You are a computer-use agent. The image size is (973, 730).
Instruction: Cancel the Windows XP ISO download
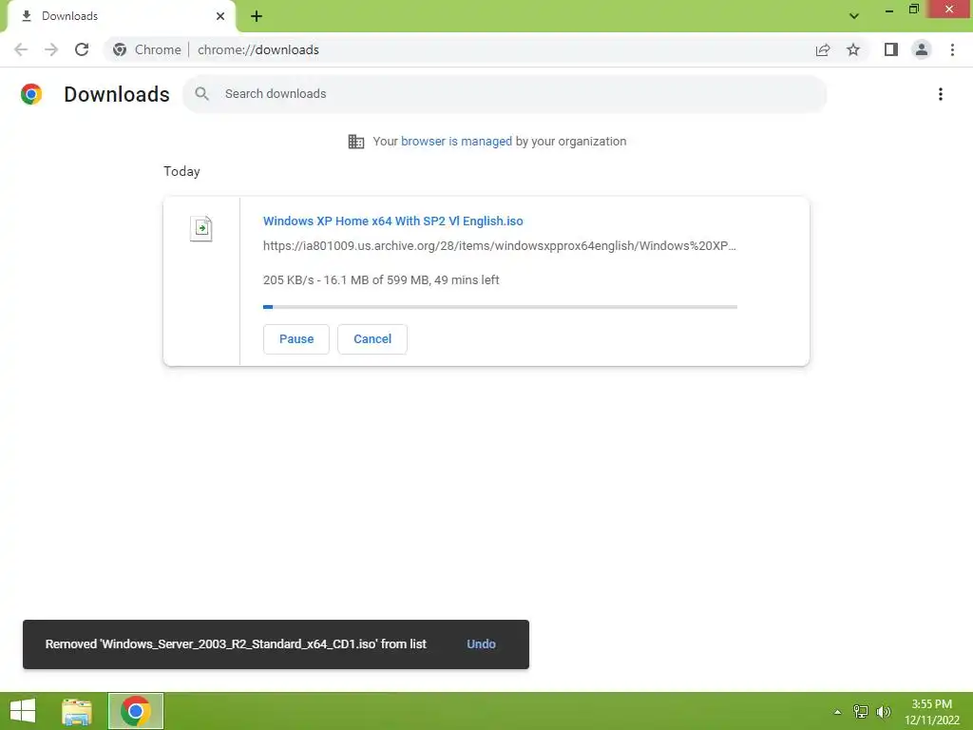[372, 339]
